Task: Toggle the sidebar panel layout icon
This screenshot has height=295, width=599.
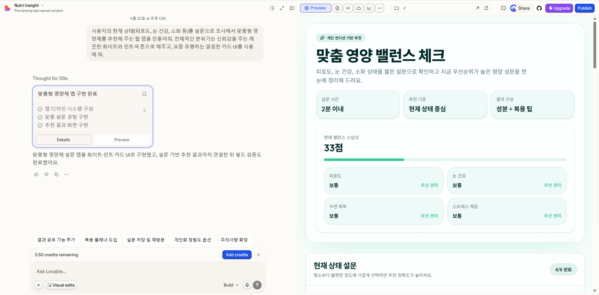Action: point(292,8)
